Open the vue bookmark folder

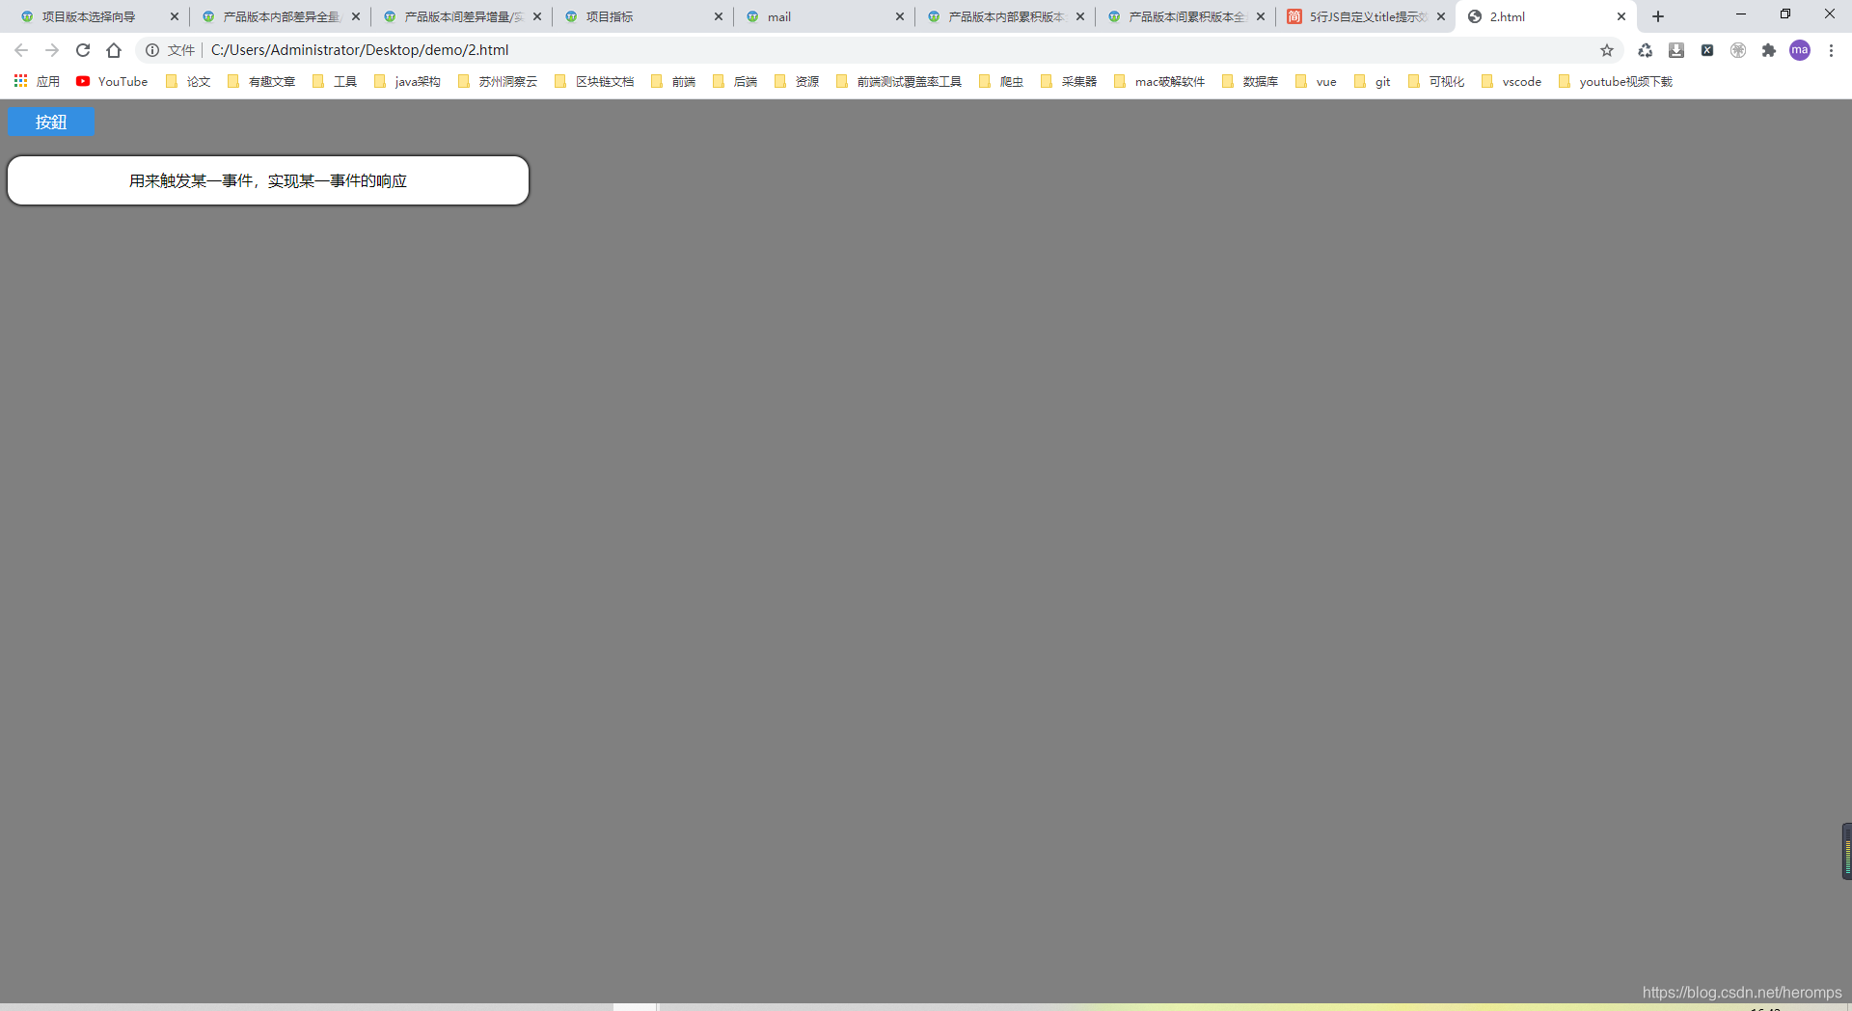click(1317, 82)
